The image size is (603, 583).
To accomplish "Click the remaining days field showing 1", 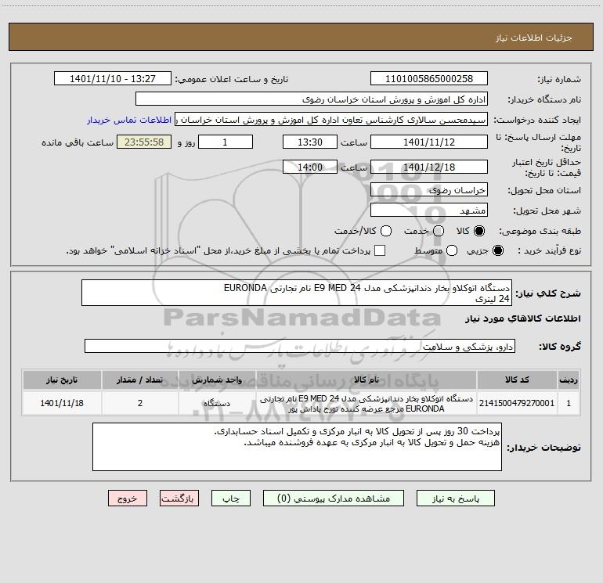I will point(226,142).
